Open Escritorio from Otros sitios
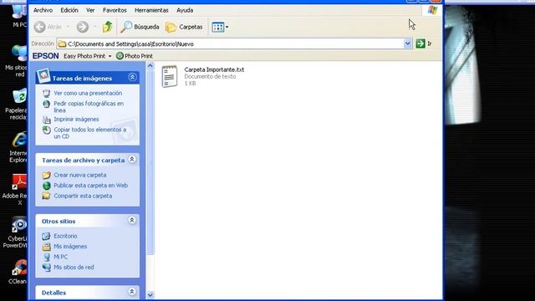The width and height of the screenshot is (535, 301). (65, 236)
